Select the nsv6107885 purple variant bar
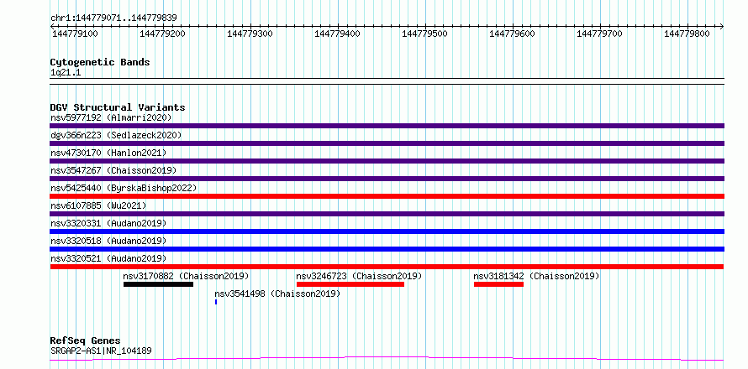 coord(387,214)
